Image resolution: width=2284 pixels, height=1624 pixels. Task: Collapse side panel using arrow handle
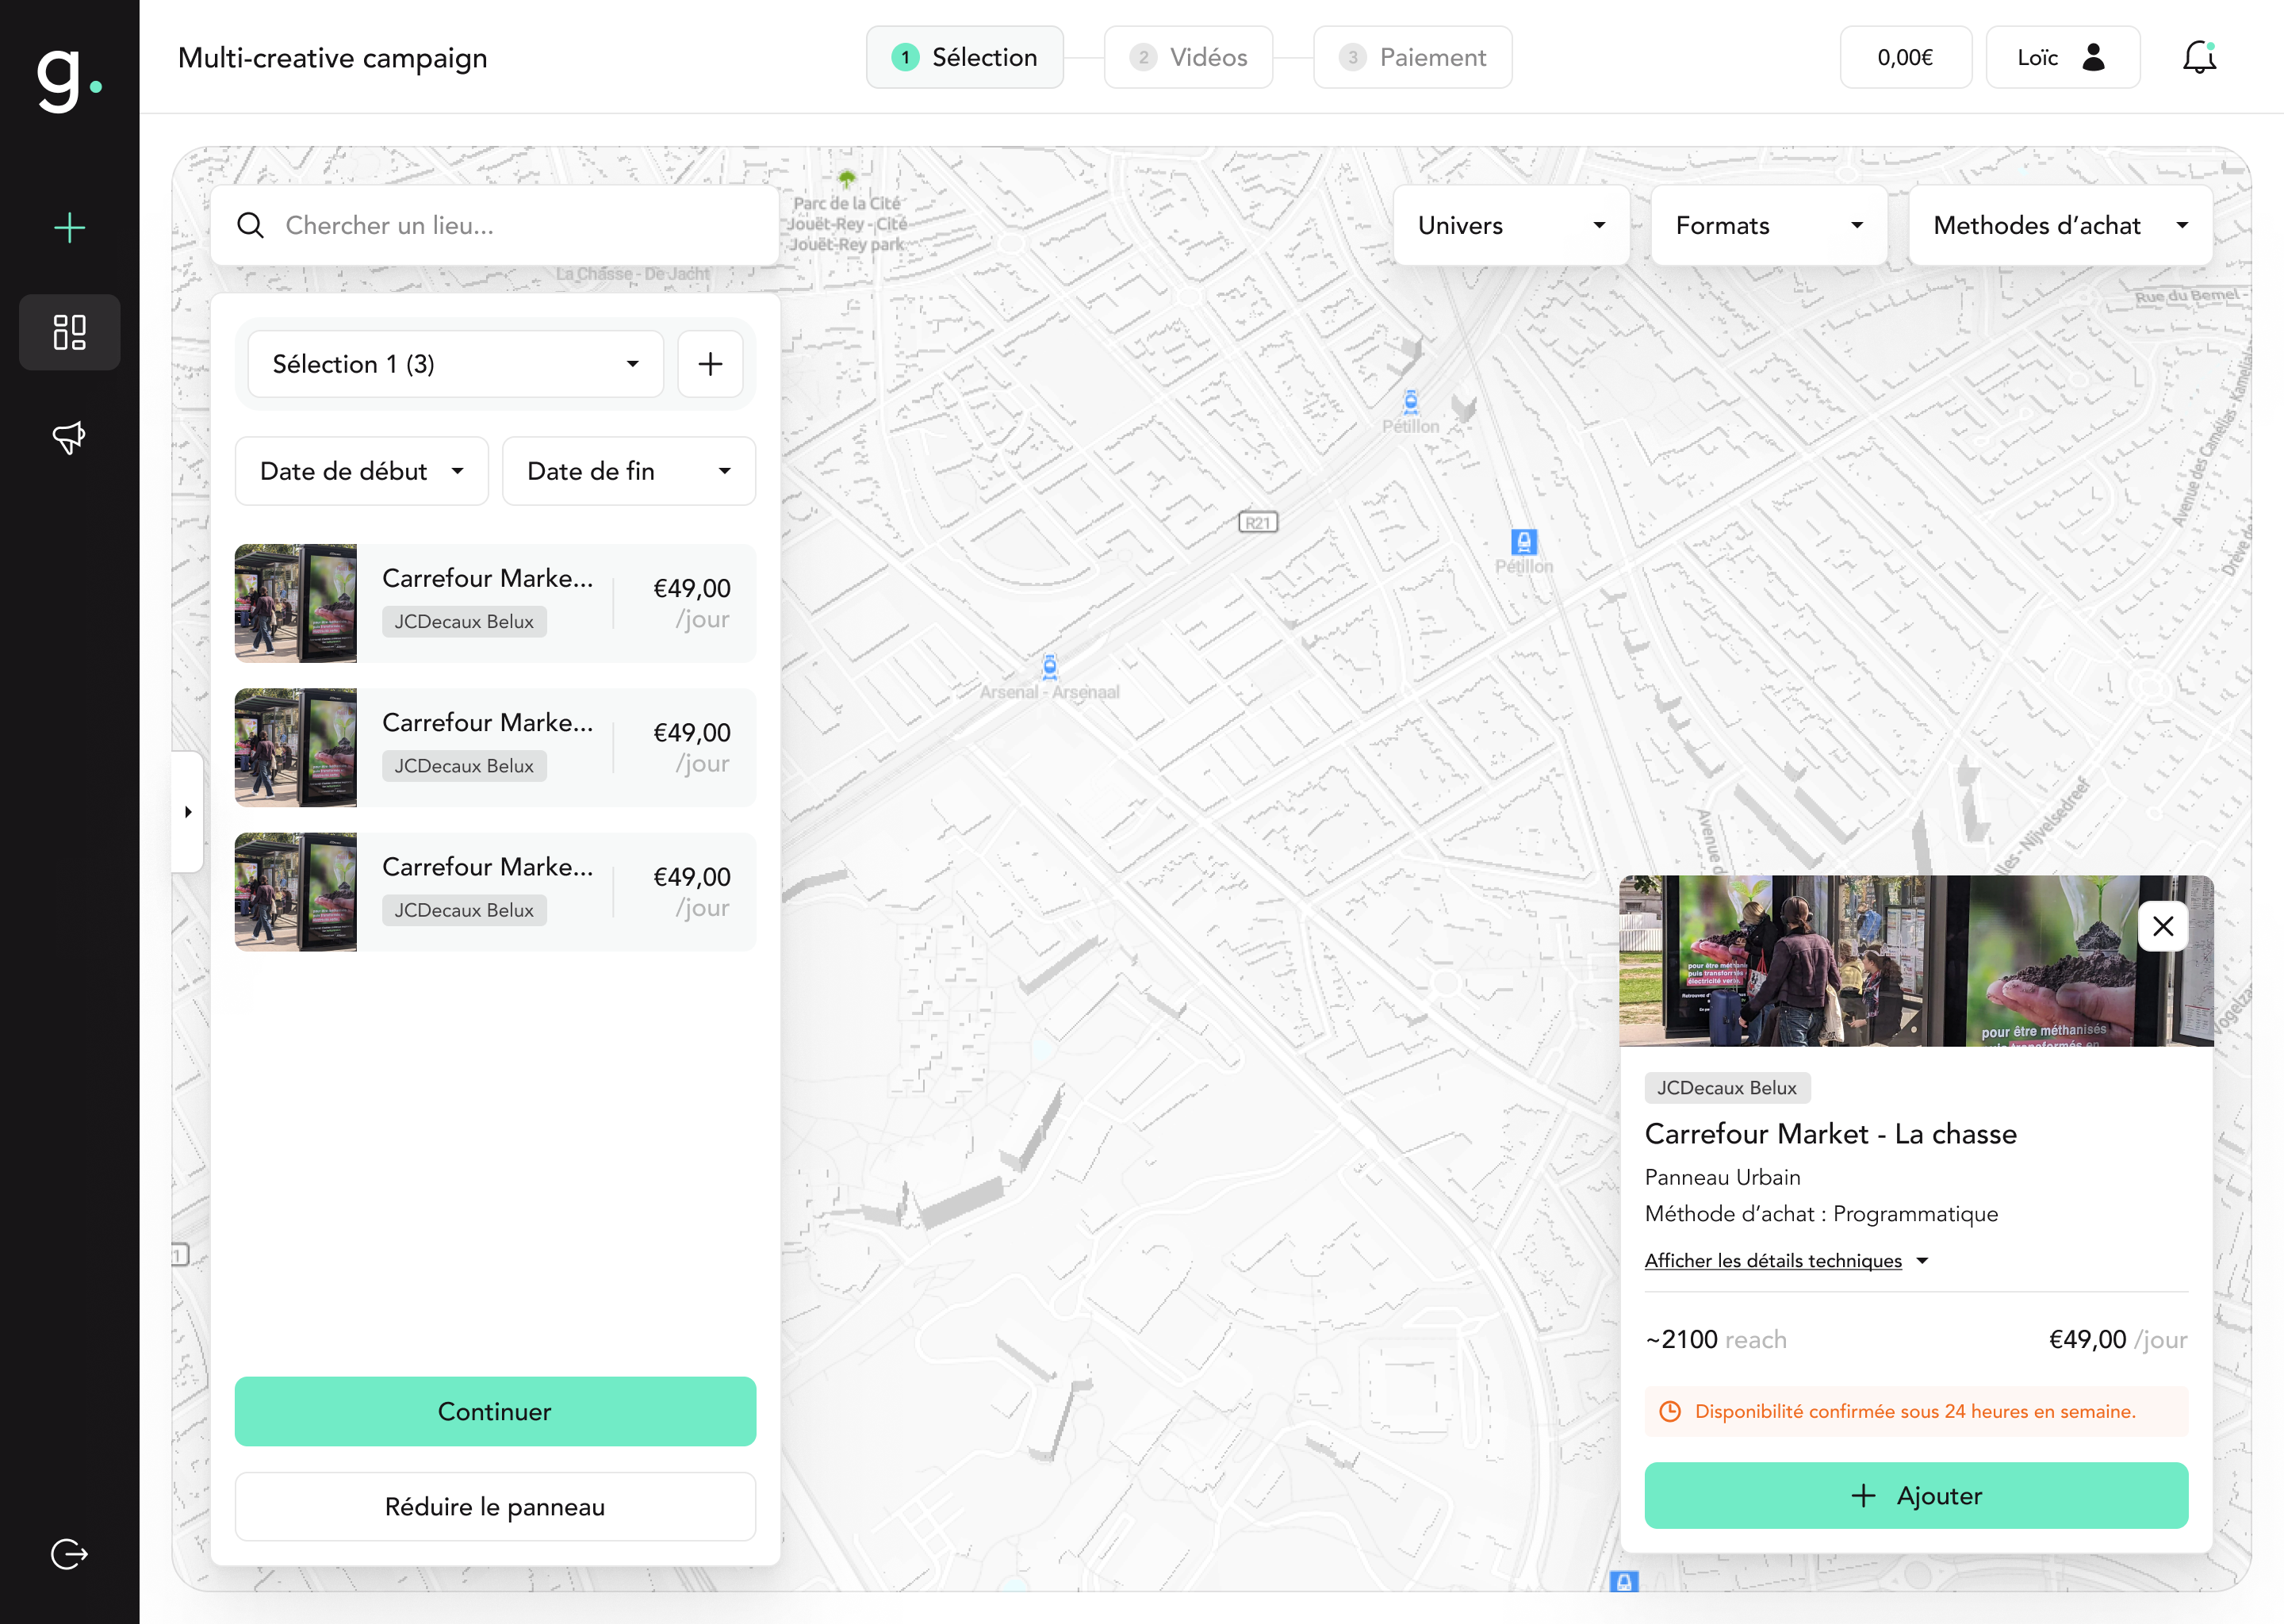(188, 812)
